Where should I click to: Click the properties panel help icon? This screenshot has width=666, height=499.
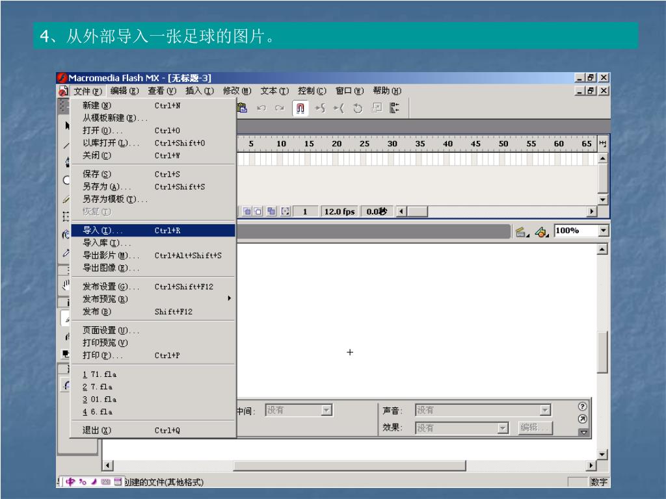coord(582,406)
